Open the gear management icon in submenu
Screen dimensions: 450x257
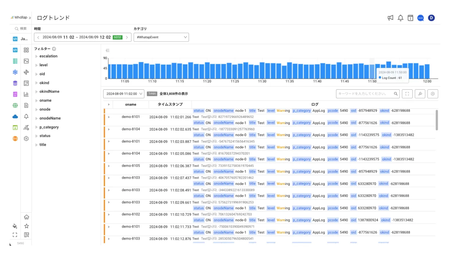[x=26, y=138]
